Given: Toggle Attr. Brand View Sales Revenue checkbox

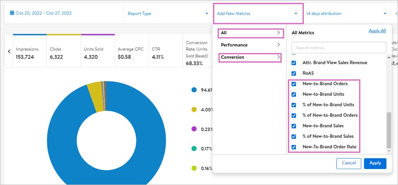Looking at the screenshot, I should tap(294, 63).
